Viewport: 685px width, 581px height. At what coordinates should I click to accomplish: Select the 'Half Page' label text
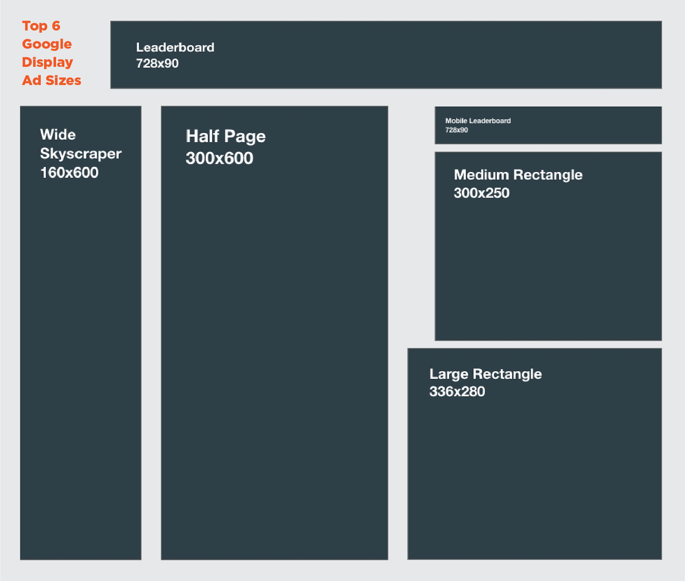(225, 136)
